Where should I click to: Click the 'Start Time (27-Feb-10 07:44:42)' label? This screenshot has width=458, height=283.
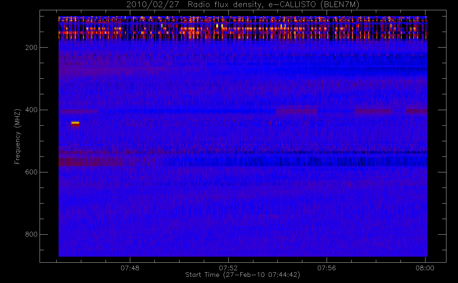243,275
